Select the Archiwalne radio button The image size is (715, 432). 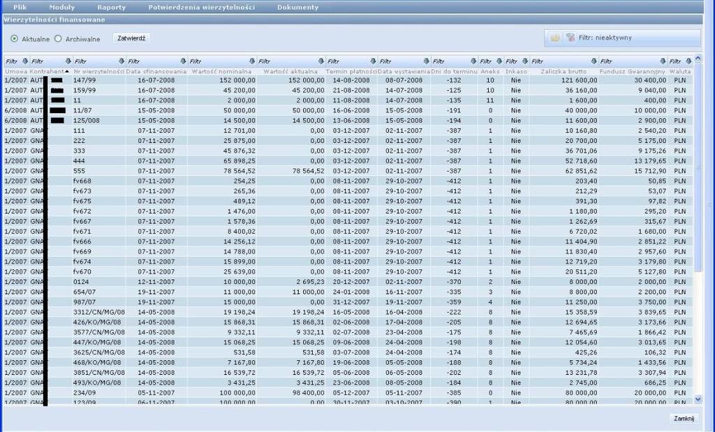[58, 39]
